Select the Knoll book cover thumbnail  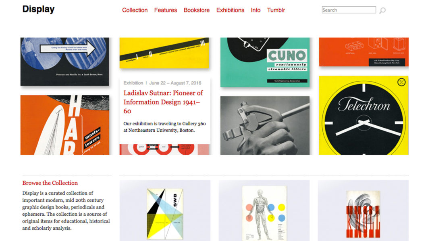tap(363, 214)
